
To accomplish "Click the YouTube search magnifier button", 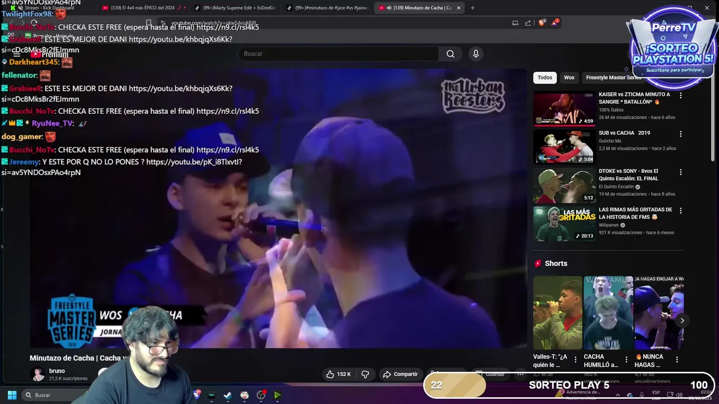I will pos(450,54).
